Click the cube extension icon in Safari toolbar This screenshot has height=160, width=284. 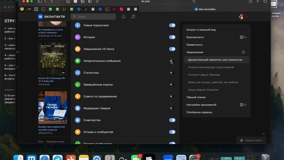click(90, 1)
